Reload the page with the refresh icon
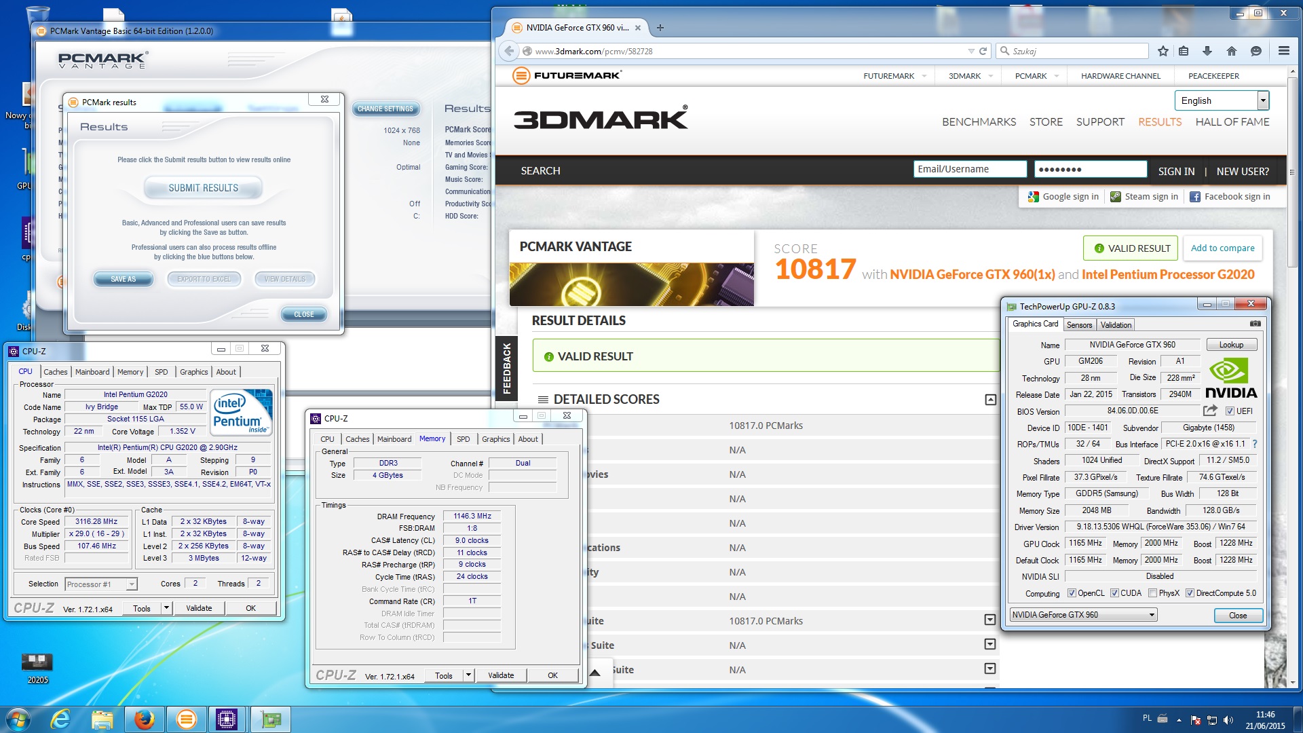The height and width of the screenshot is (733, 1303). point(983,51)
